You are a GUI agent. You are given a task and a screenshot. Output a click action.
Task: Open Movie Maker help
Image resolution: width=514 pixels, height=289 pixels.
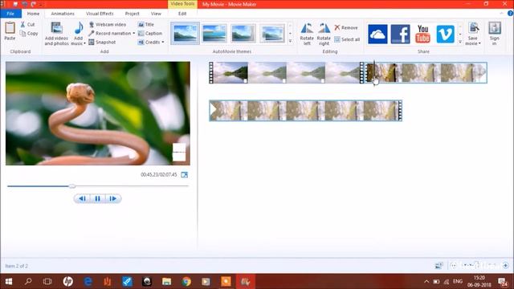[510, 14]
